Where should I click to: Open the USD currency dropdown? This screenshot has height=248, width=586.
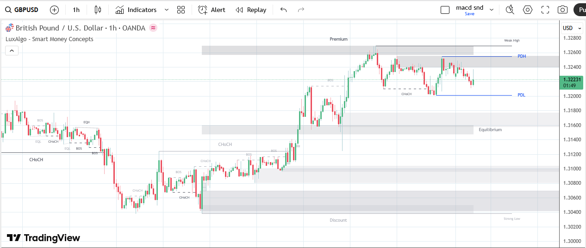pos(570,28)
